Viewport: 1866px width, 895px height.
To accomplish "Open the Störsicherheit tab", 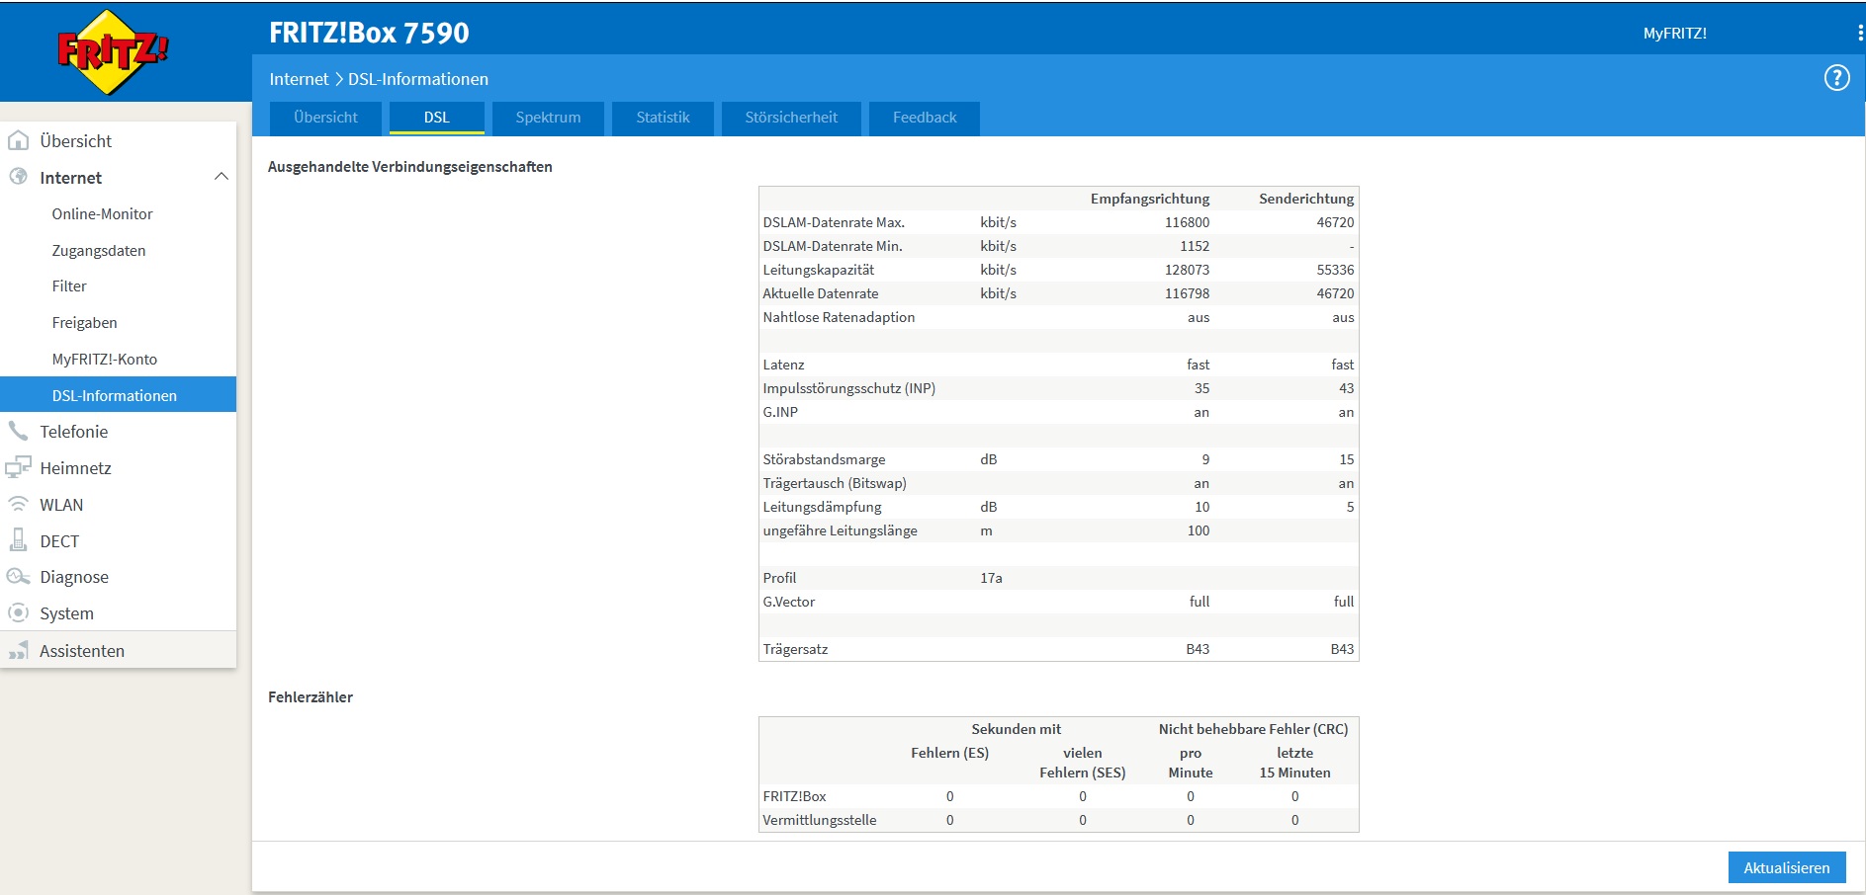I will pyautogui.click(x=791, y=118).
